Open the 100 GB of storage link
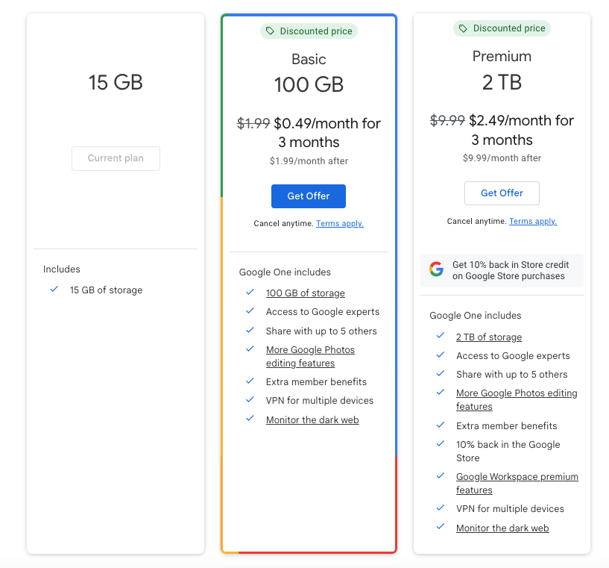 point(306,293)
